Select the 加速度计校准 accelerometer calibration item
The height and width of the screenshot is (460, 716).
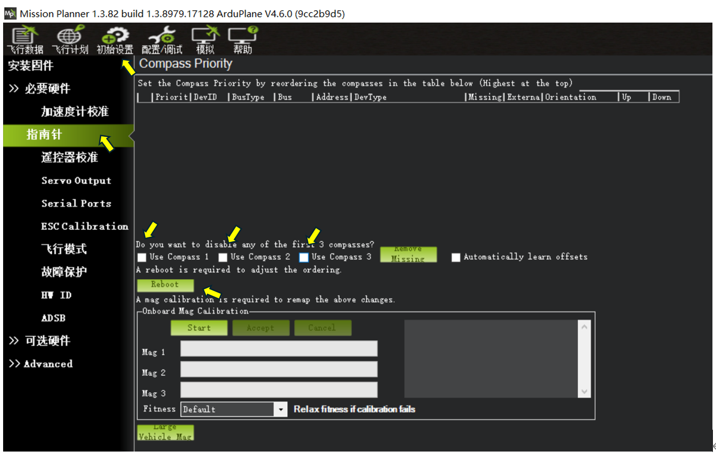coord(75,111)
